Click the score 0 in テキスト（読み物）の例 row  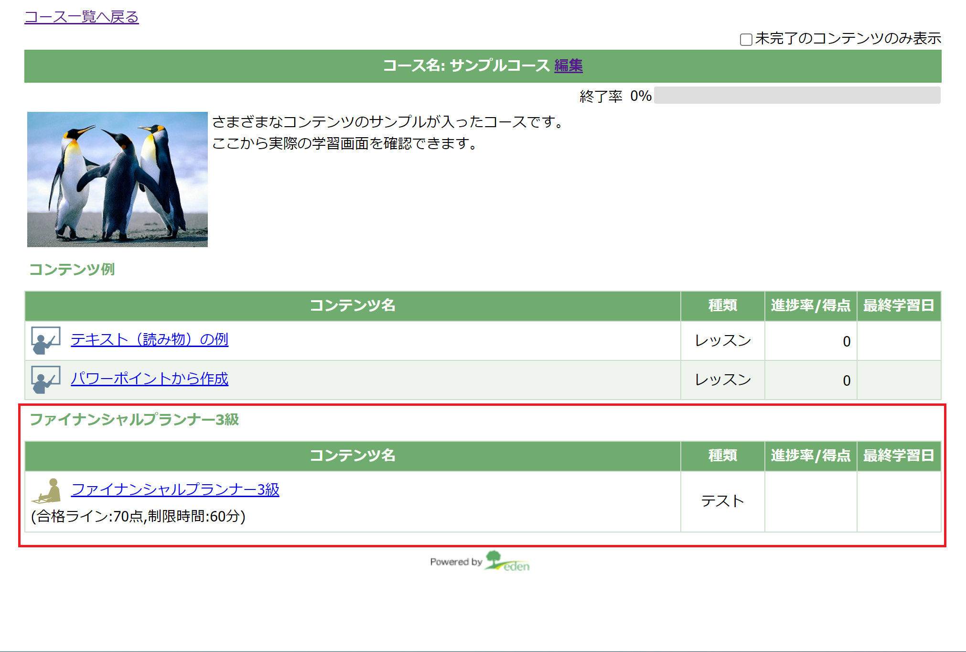(847, 341)
